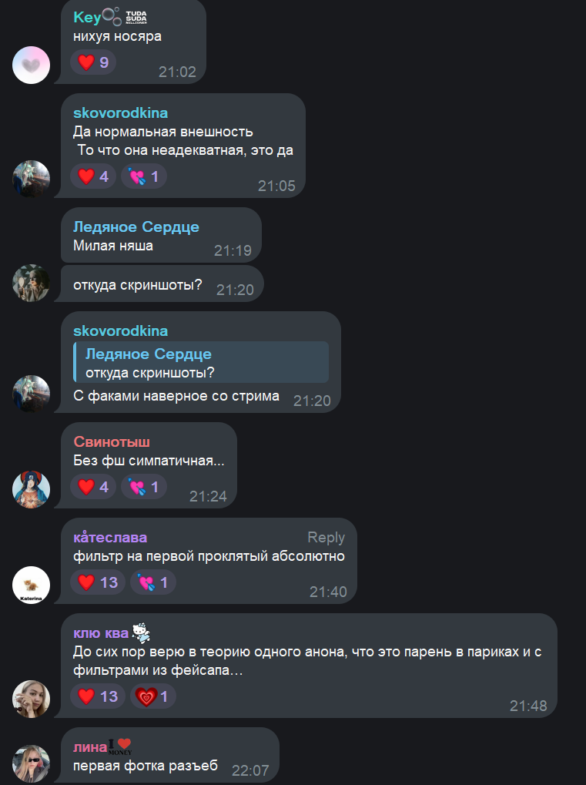The height and width of the screenshot is (785, 586).
Task: Click heart-with-arrow reaction on кåтеслава's message
Action: [153, 582]
